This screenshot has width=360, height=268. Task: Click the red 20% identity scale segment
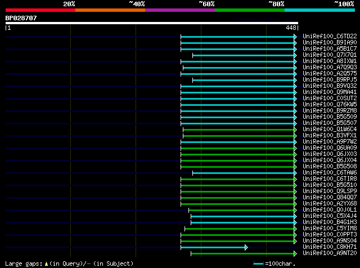point(40,10)
